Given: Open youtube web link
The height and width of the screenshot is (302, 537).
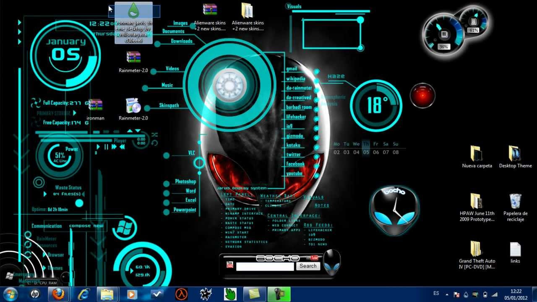Looking at the screenshot, I should [294, 174].
